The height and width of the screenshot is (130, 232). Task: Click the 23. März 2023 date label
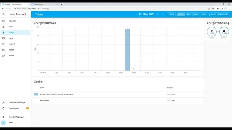tap(146, 14)
